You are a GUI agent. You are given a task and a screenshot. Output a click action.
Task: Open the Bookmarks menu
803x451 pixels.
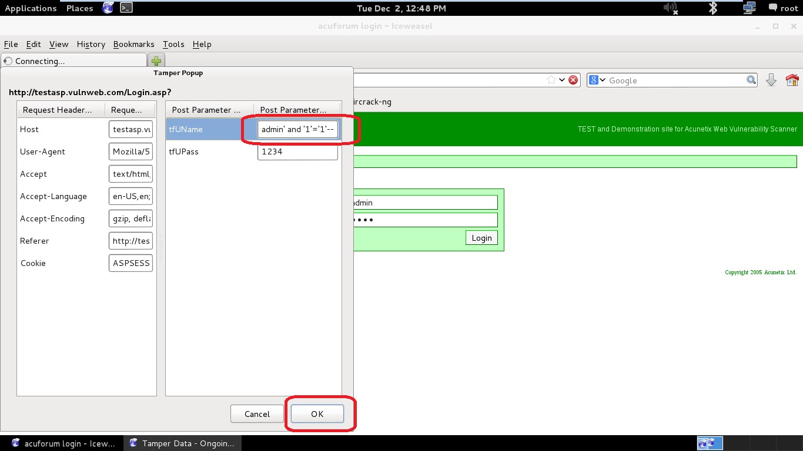[x=133, y=44]
